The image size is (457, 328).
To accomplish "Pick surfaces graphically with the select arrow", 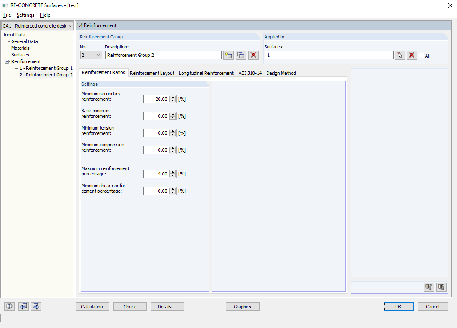I will pyautogui.click(x=400, y=55).
